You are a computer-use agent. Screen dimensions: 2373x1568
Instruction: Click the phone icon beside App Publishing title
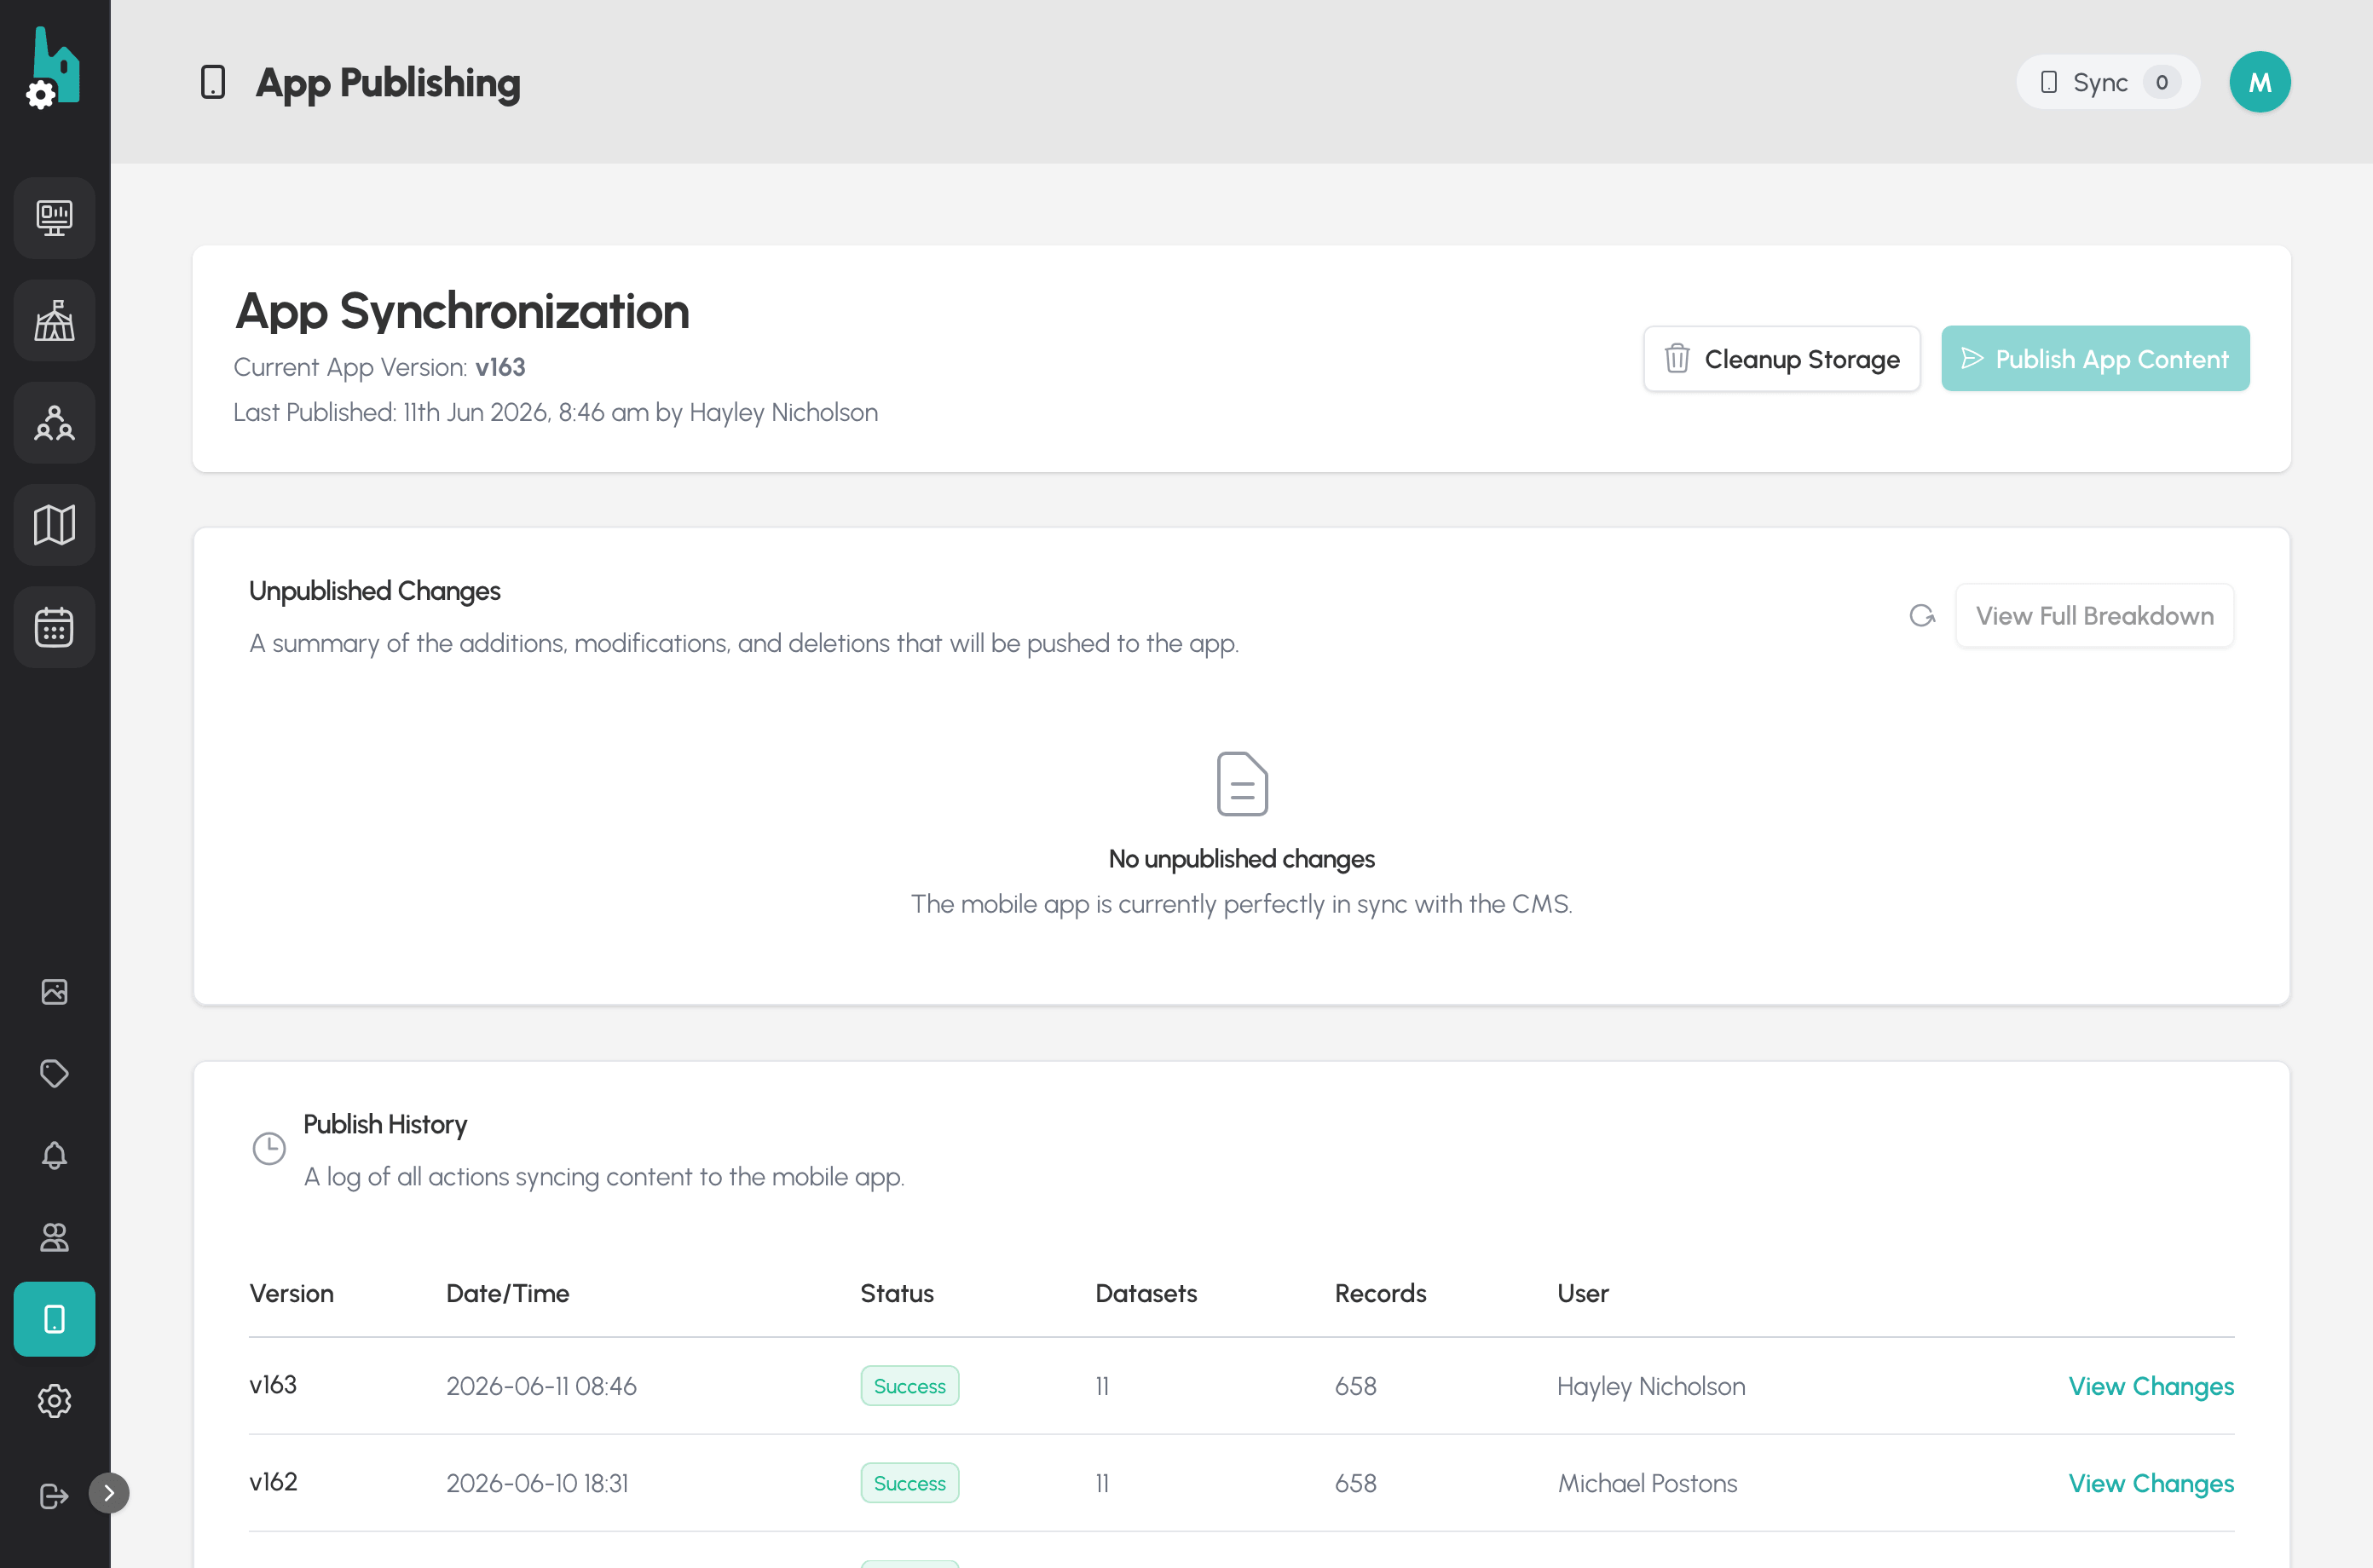click(213, 82)
